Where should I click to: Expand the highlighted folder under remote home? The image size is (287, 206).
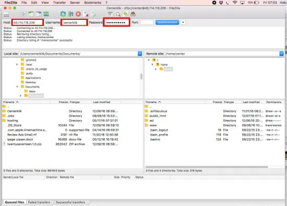156,69
